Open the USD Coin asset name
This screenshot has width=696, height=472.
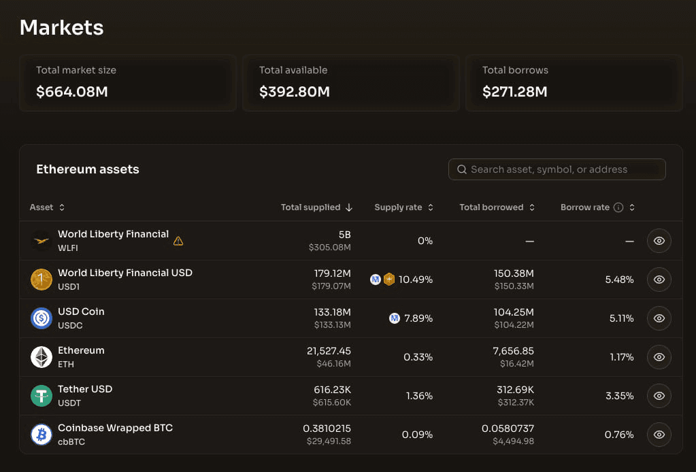(x=81, y=311)
